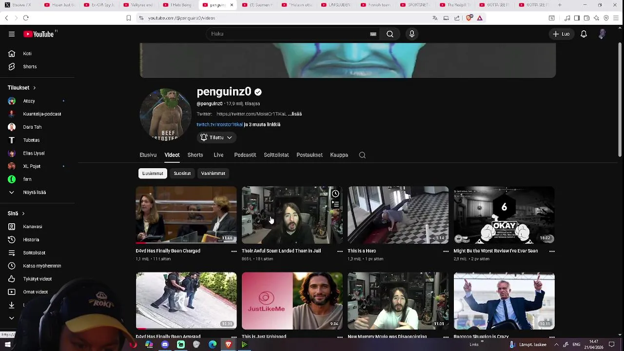This screenshot has width=624, height=351.
Task: Open options for Their Awful Scam video
Action: [x=340, y=251]
